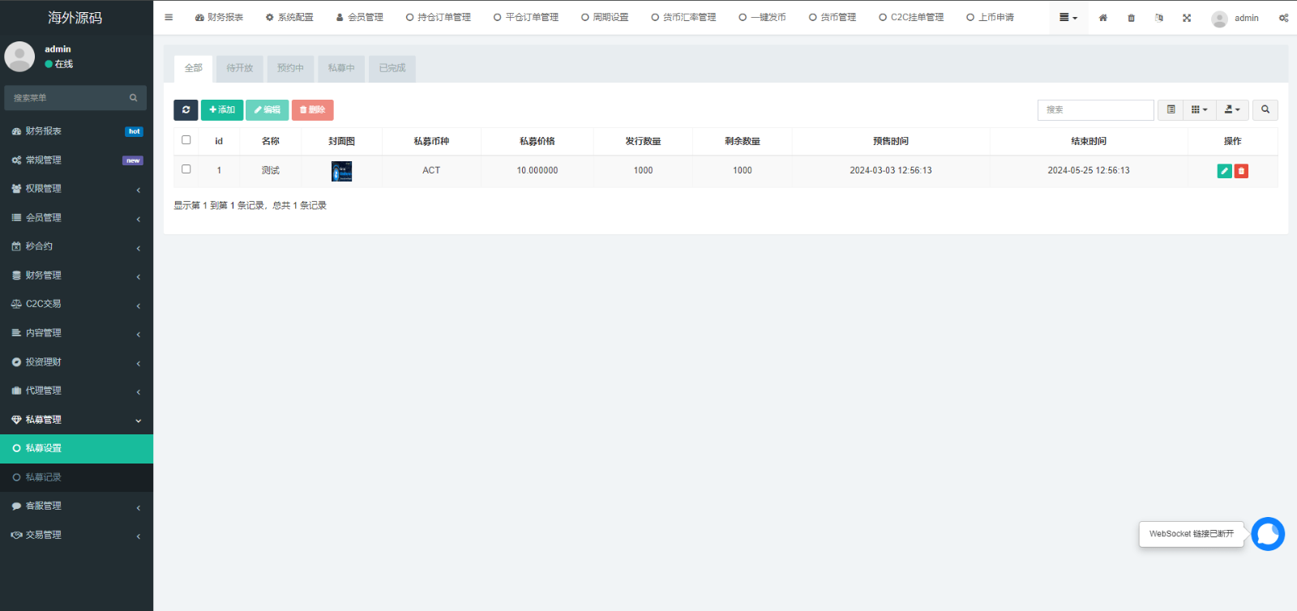1297x611 pixels.
Task: Open the columns grid dropdown
Action: [1199, 110]
